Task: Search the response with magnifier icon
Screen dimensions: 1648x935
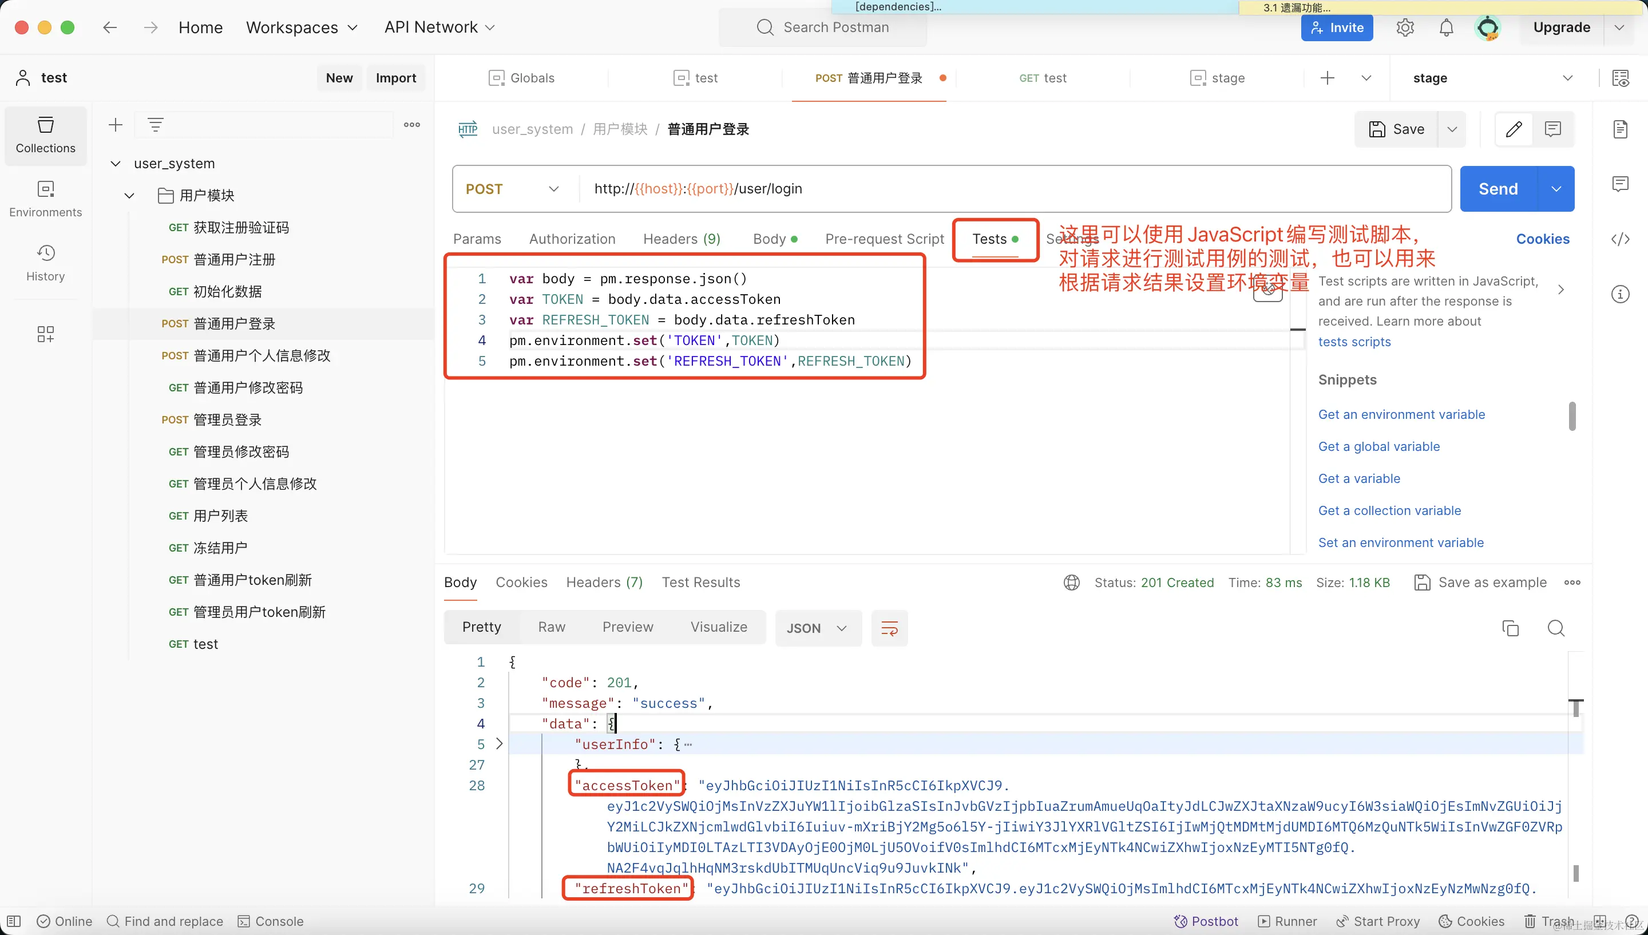Action: (1555, 628)
